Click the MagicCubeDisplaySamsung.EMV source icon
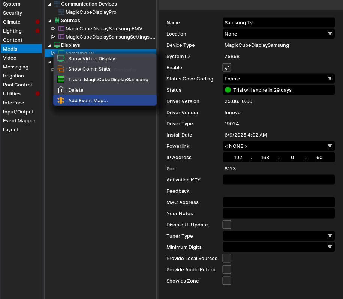The height and width of the screenshot is (299, 343). point(61,28)
